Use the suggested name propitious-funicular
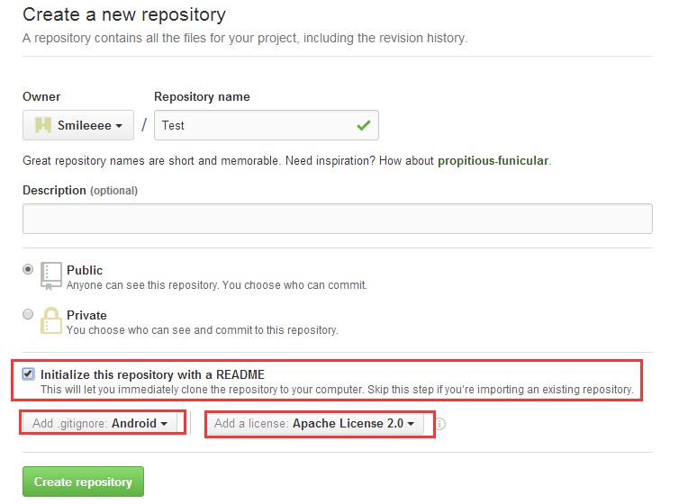This screenshot has height=504, width=688. (x=493, y=161)
